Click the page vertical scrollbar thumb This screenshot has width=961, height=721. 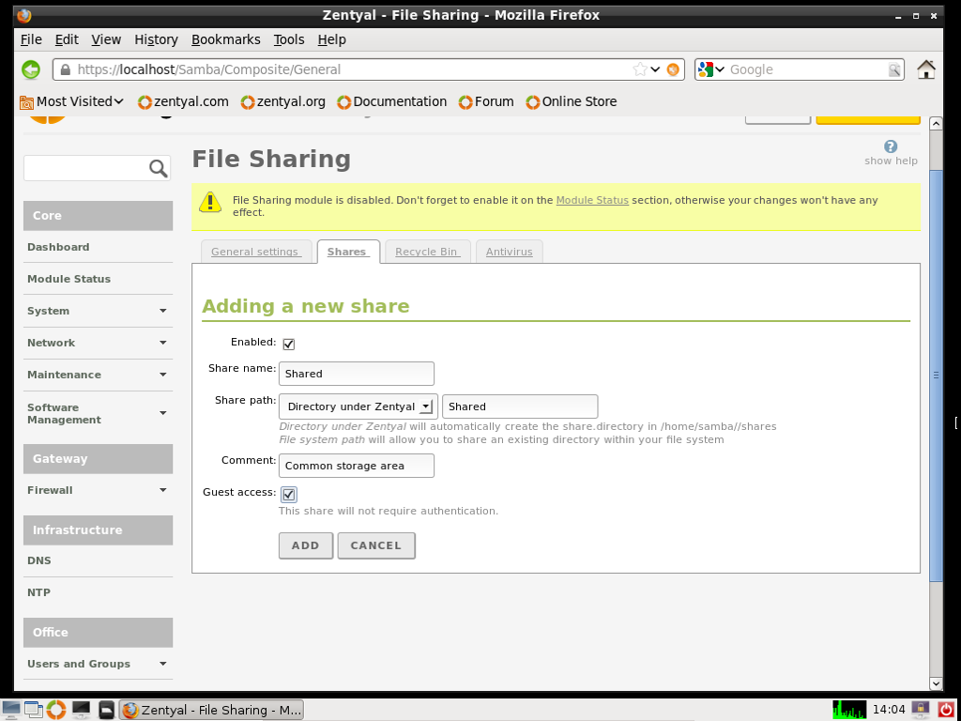pos(936,376)
